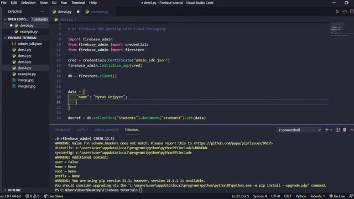Change indentation via Spaces: 4
354x199 pixels.
click(260, 196)
